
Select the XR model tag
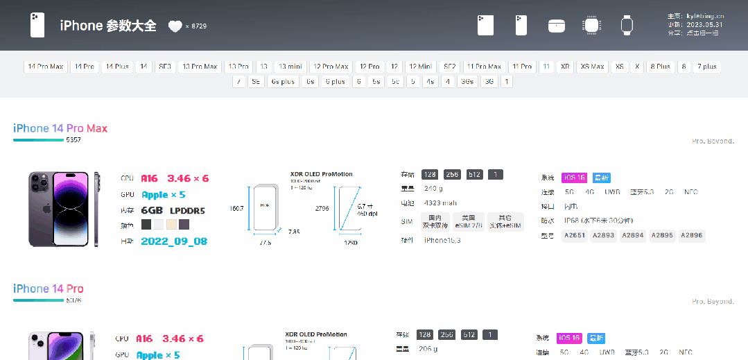pyautogui.click(x=565, y=67)
